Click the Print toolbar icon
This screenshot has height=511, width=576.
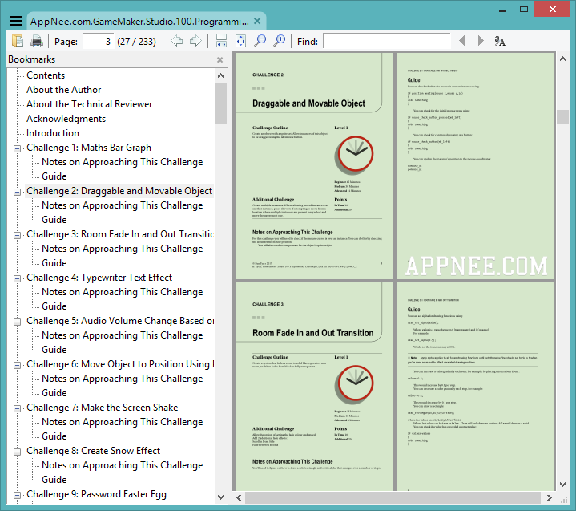point(37,41)
